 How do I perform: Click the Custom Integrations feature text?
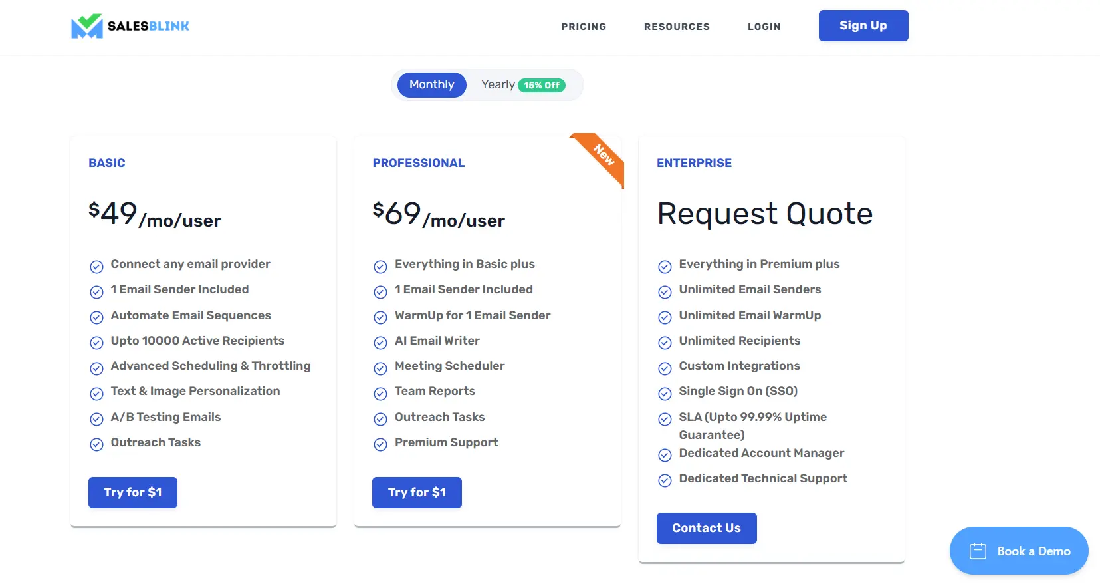click(739, 366)
